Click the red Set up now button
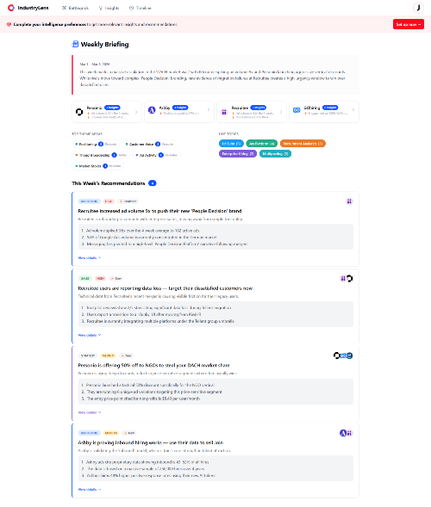Image resolution: width=431 pixels, height=507 pixels. tap(409, 24)
